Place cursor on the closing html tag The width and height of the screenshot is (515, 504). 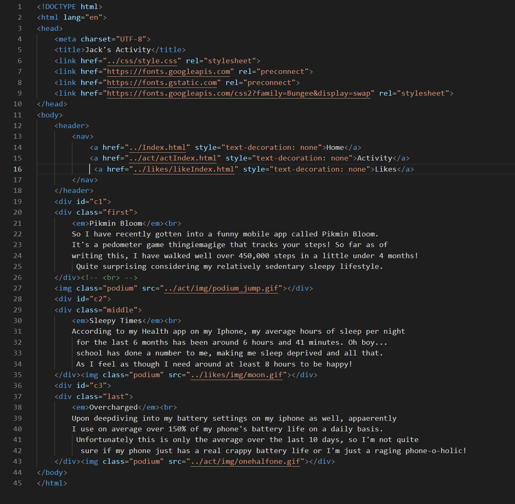[x=52, y=483]
